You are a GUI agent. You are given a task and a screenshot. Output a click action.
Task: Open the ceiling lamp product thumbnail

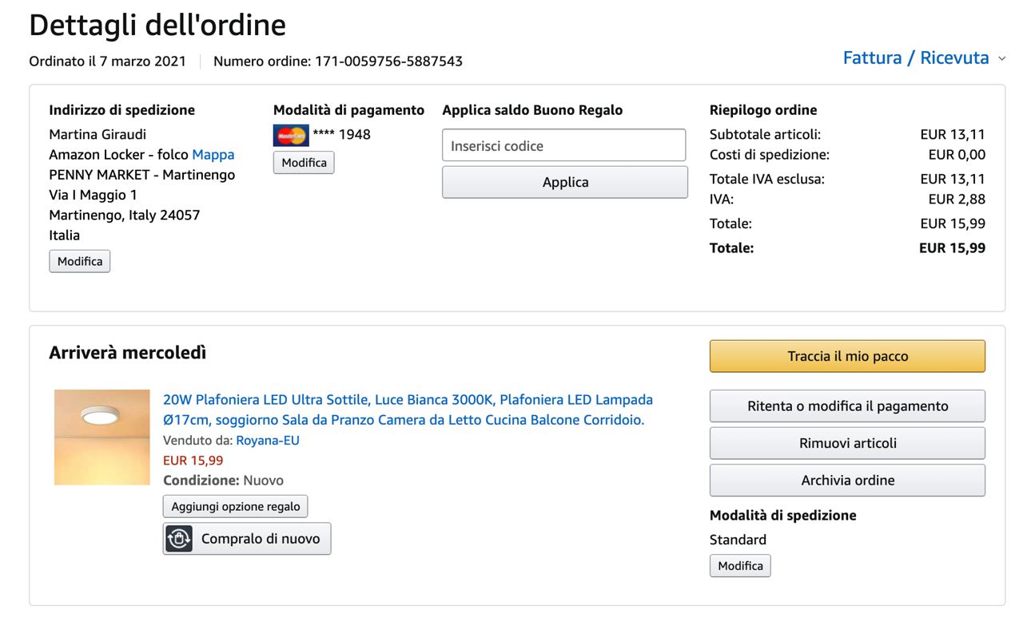[102, 437]
